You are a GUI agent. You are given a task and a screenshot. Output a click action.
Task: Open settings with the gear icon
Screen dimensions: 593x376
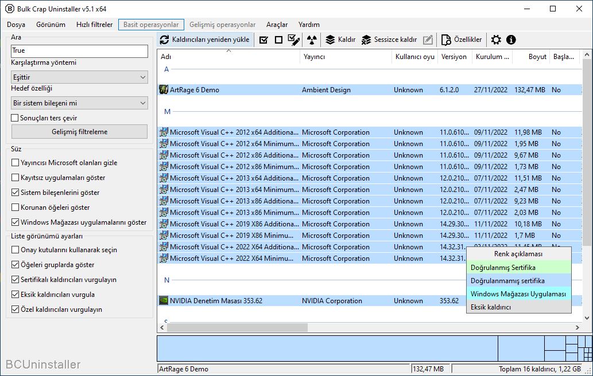(496, 40)
